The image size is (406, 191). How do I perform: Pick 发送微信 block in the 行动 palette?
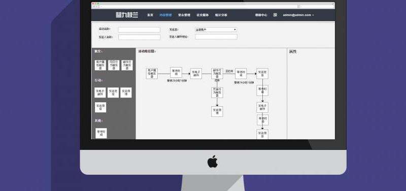(100, 107)
